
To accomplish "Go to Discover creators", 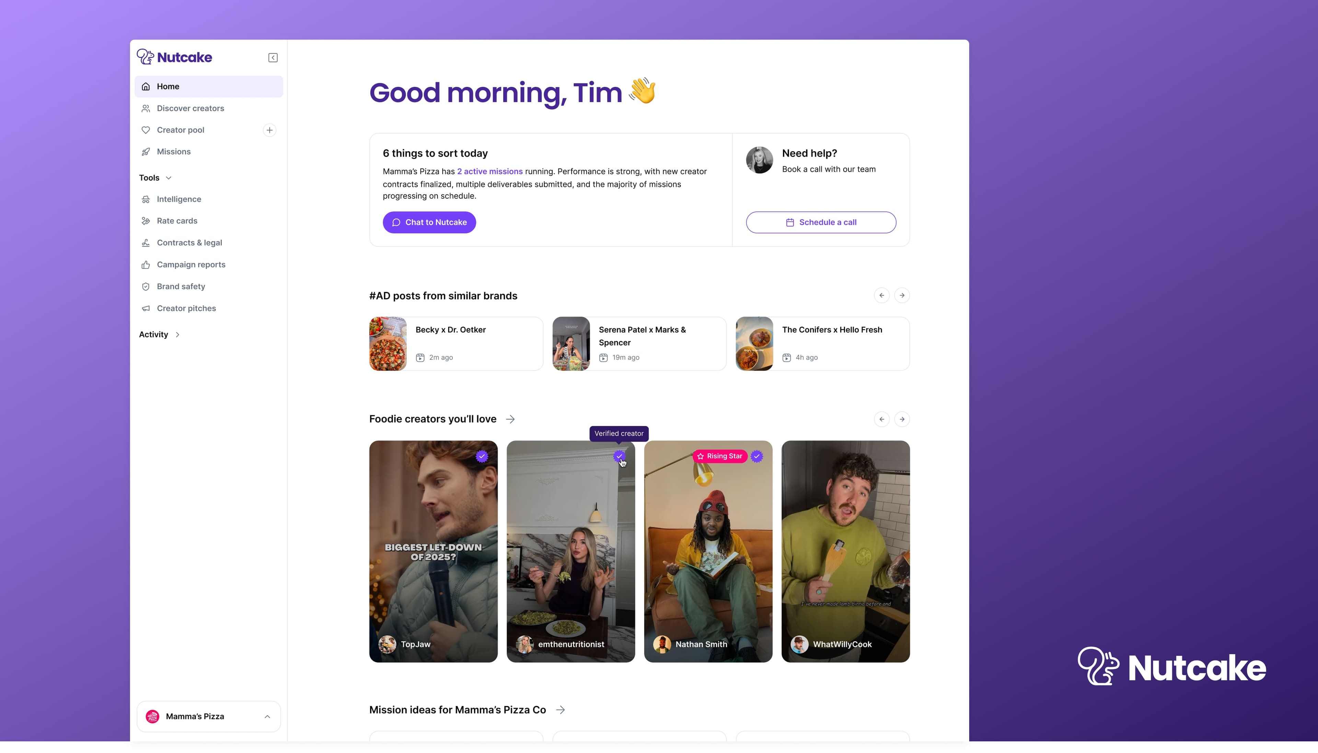I will point(209,108).
